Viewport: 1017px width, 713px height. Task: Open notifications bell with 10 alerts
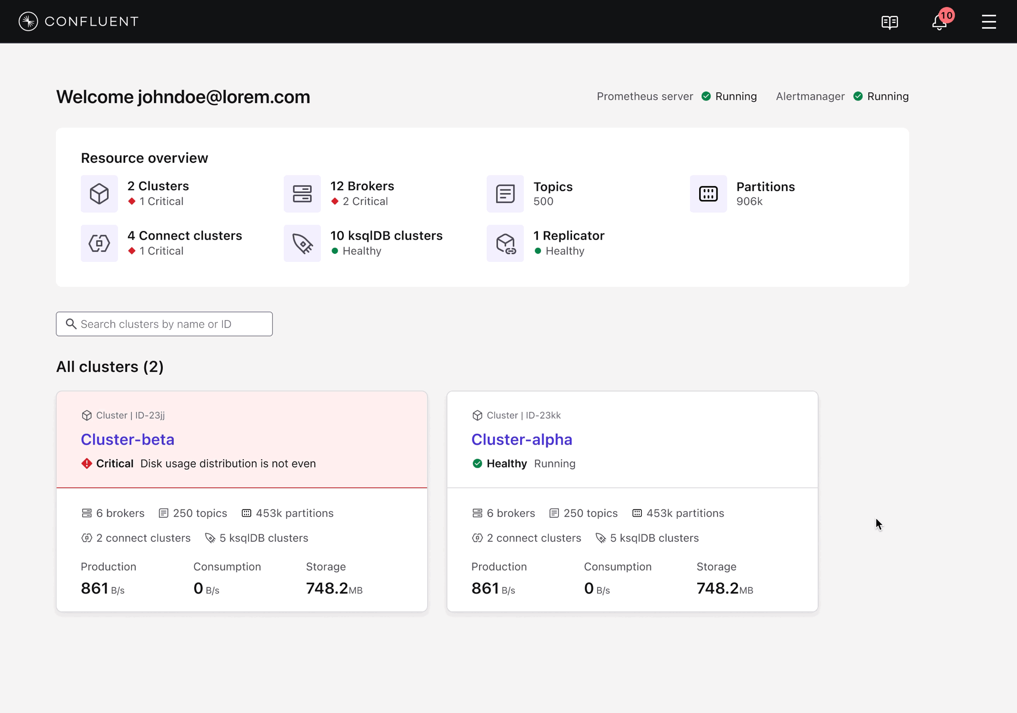pyautogui.click(x=939, y=22)
